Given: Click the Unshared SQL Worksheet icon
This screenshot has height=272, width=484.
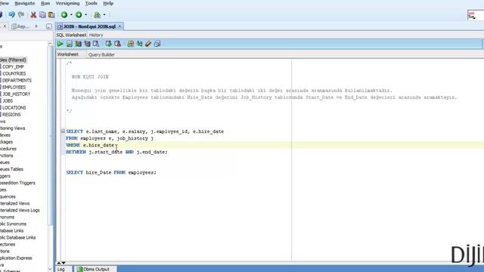Looking at the screenshot, I should 131,44.
